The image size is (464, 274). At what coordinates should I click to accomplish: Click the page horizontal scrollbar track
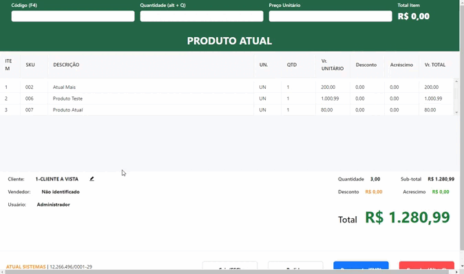[230, 272]
